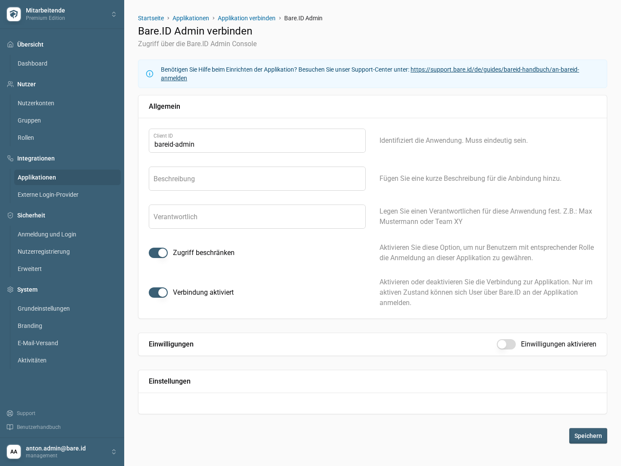Image resolution: width=621 pixels, height=466 pixels.
Task: Go to Nutzerregistrierung
Action: pyautogui.click(x=67, y=252)
